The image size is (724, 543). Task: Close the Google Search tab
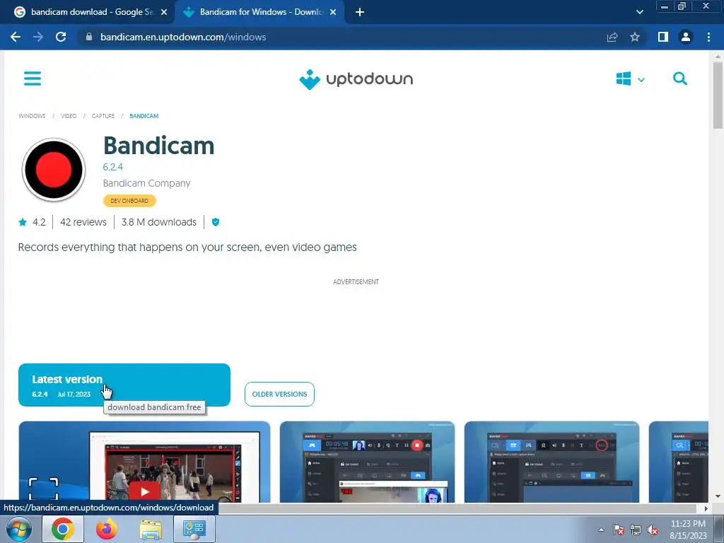[164, 12]
